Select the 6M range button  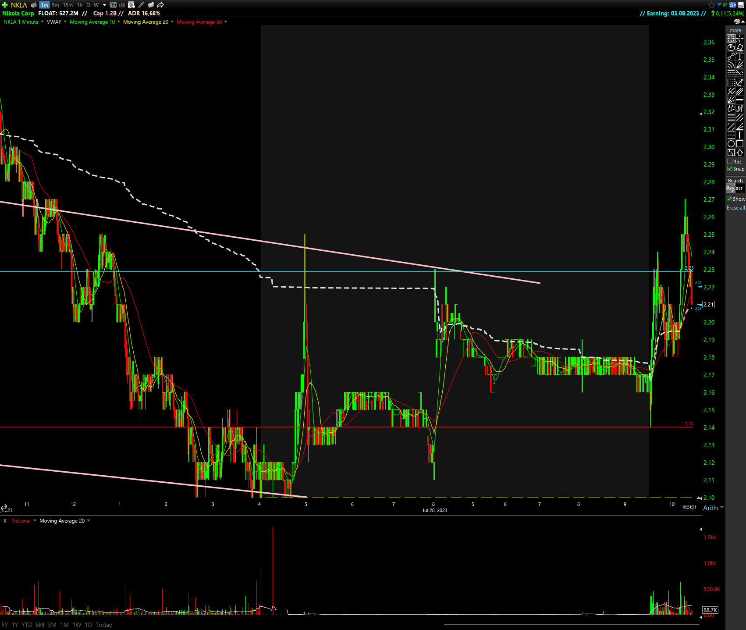40,625
